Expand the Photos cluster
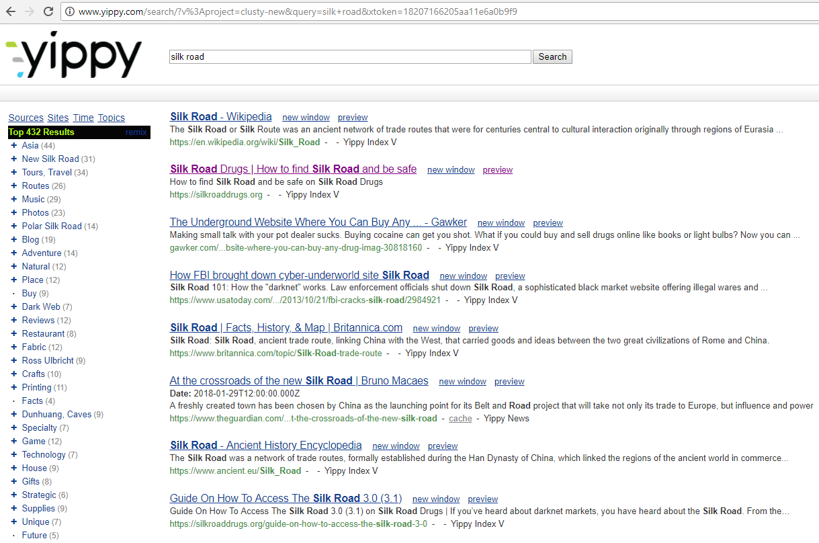Image resolution: width=819 pixels, height=543 pixels. [x=14, y=212]
